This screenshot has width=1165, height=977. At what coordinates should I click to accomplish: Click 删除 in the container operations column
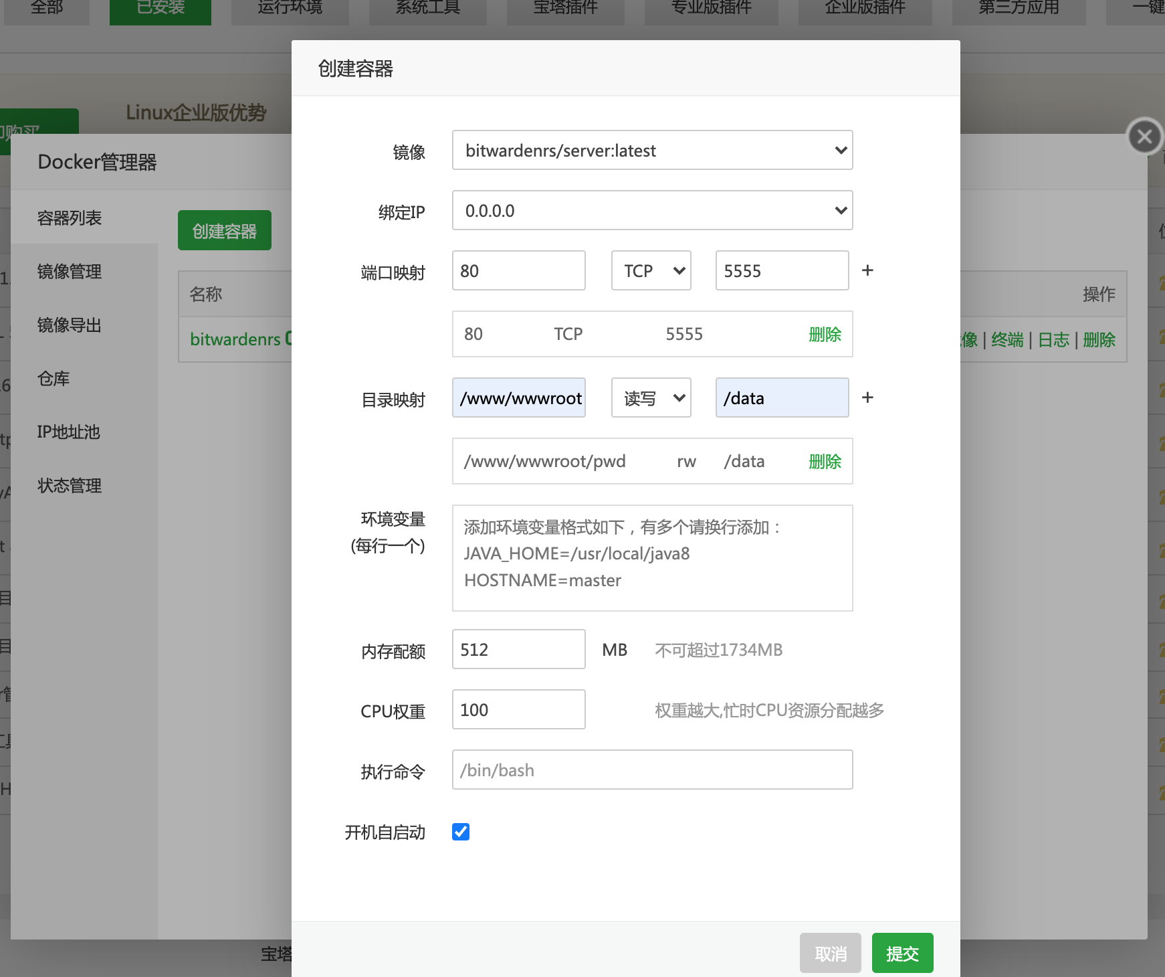click(1099, 340)
